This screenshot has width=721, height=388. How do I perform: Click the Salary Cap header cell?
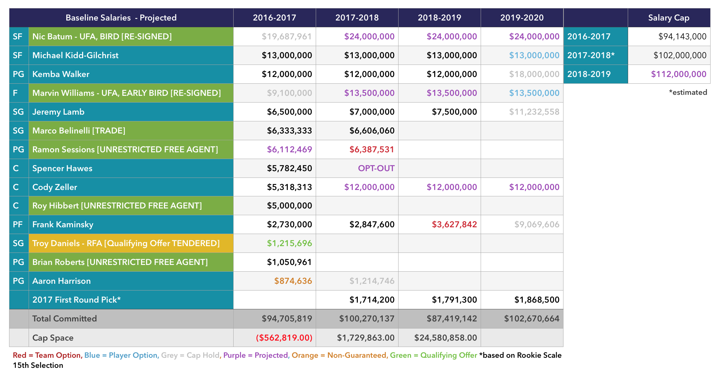668,17
